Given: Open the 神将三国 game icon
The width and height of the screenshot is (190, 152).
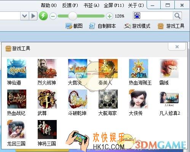Looking at the screenshot, I should (47, 130).
